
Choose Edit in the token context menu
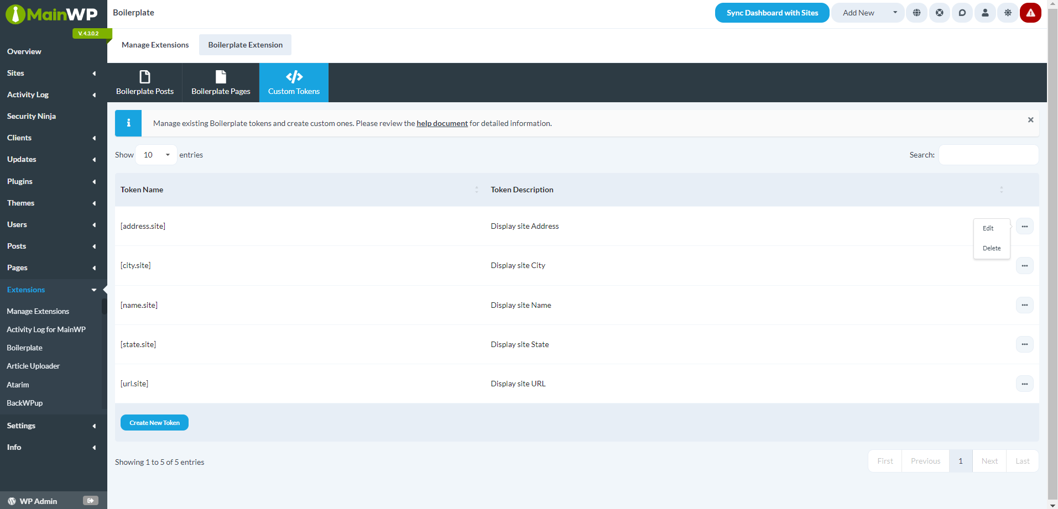pyautogui.click(x=988, y=228)
